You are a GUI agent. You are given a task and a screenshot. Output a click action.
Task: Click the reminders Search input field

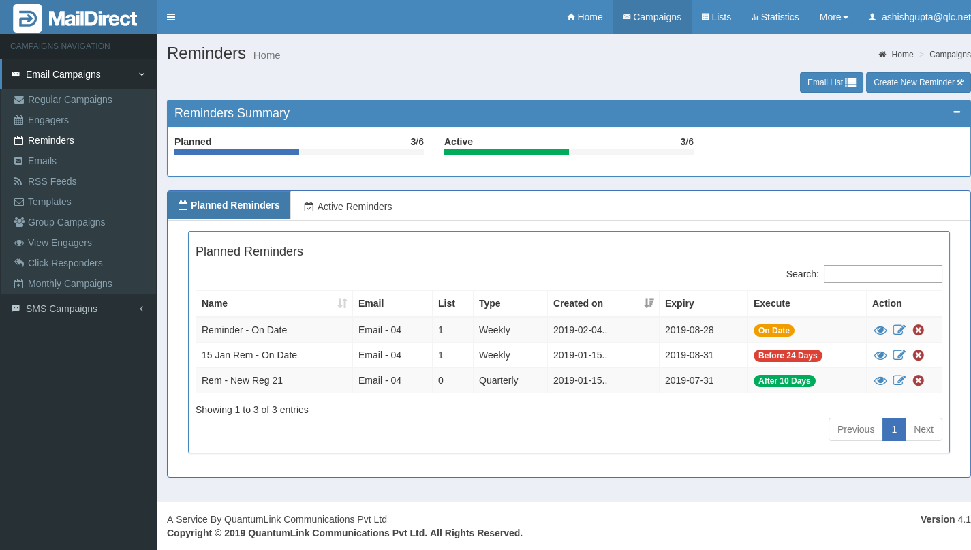[x=882, y=274]
